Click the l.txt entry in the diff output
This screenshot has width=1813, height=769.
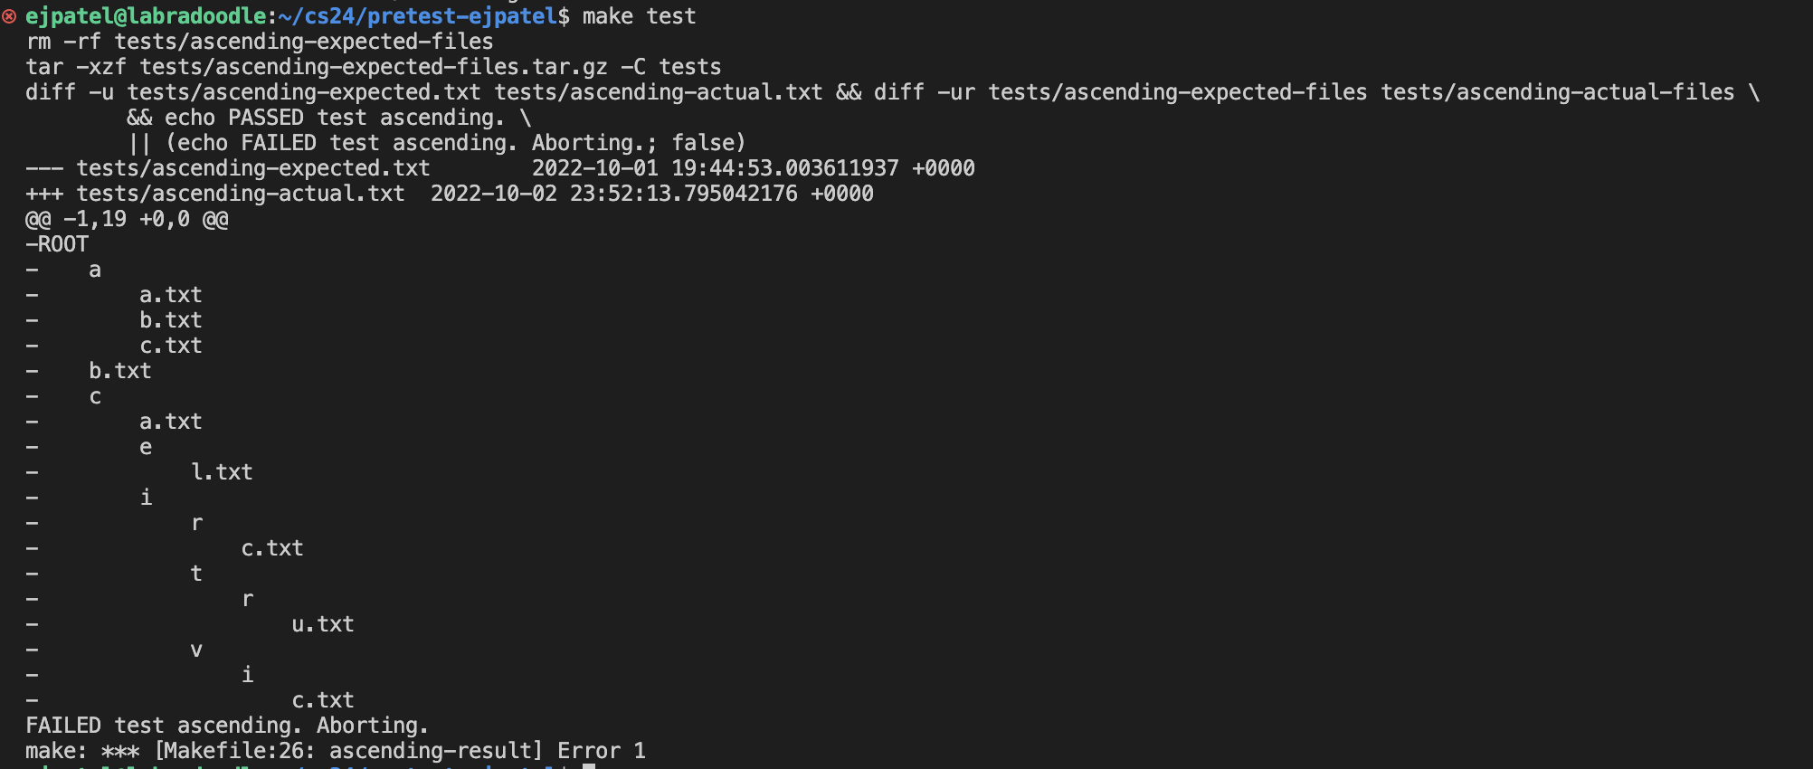[222, 472]
